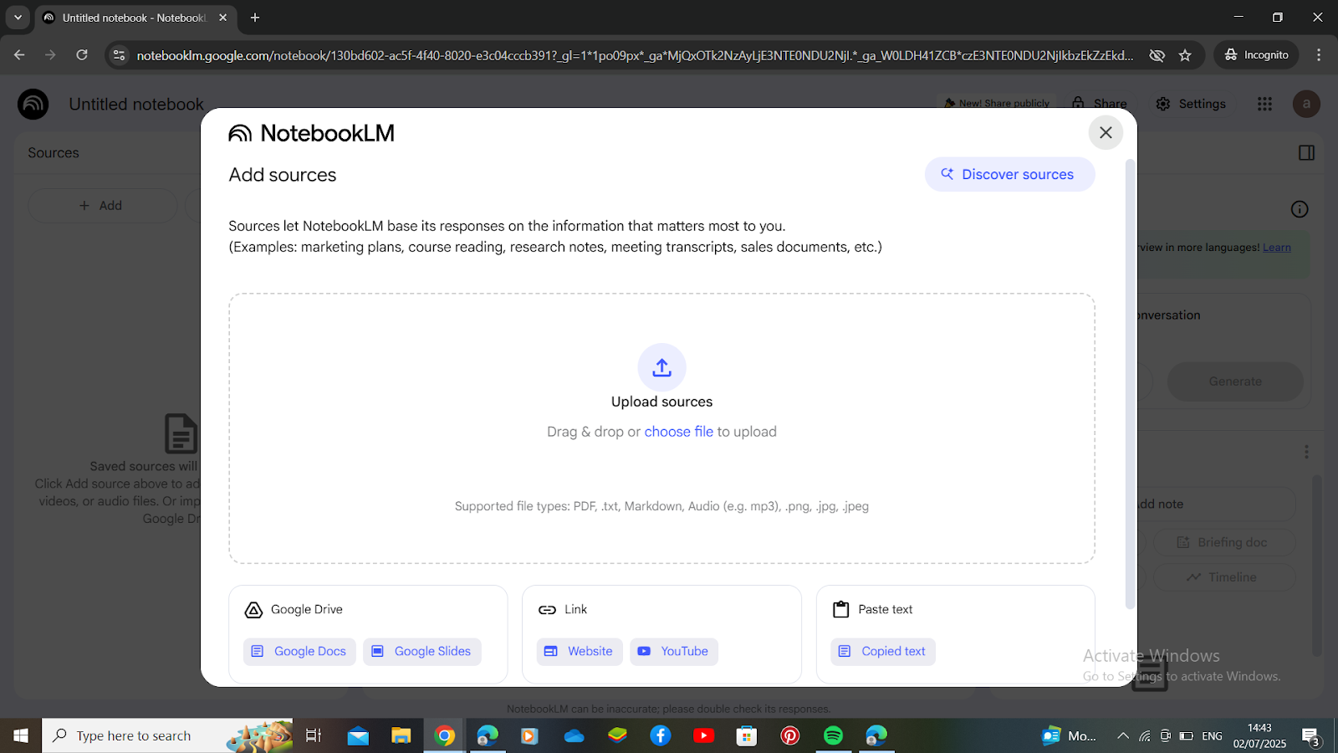Open the Settings gear icon
Screen dimensions: 1338x753
[1163, 104]
